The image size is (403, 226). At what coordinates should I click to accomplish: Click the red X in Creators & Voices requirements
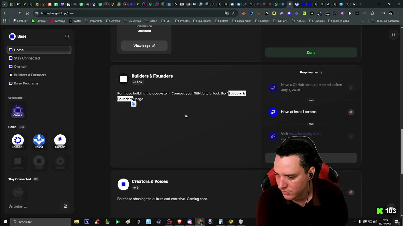click(x=351, y=192)
